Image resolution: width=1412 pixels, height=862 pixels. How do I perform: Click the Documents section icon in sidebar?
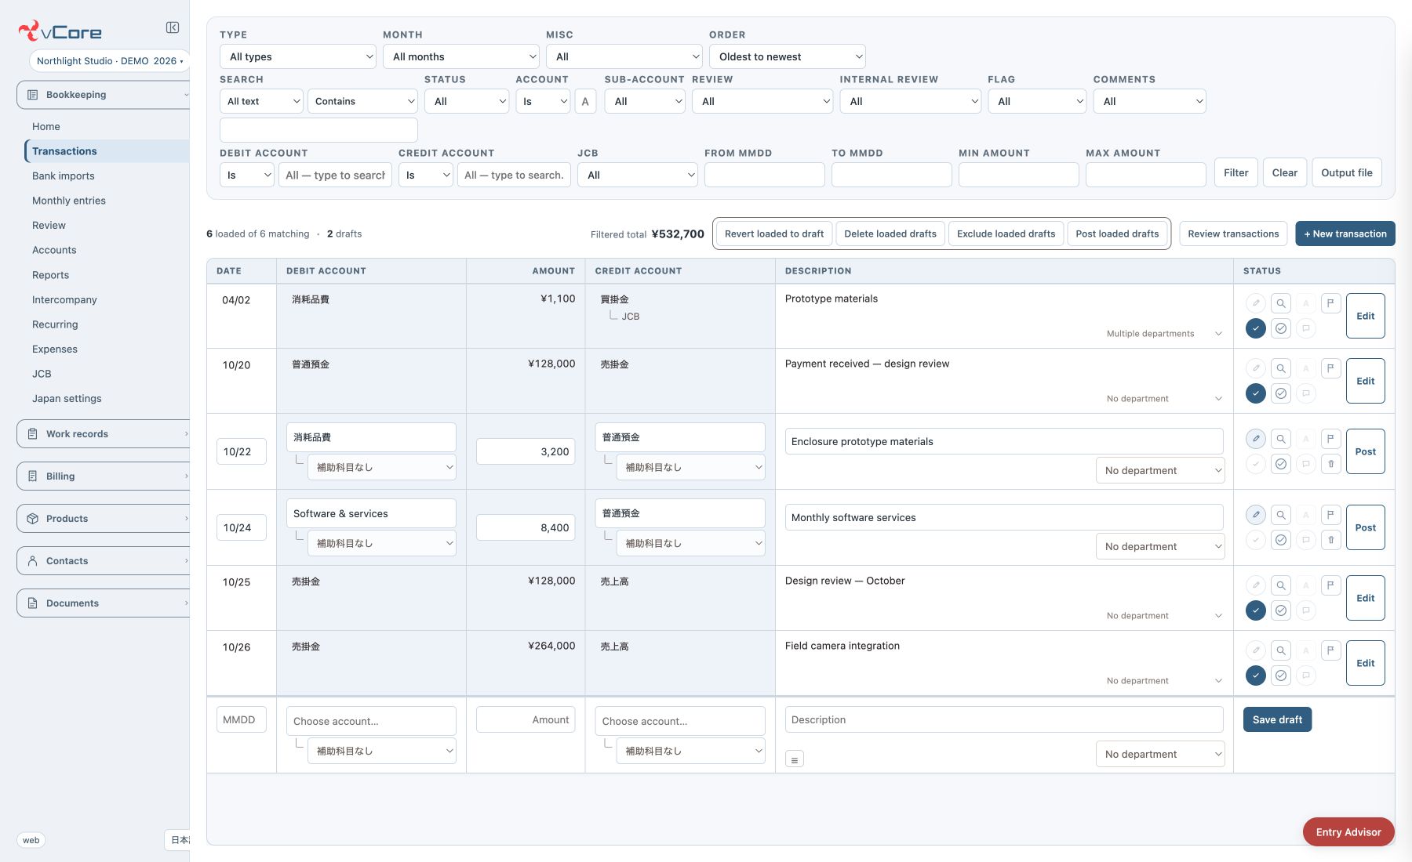33,603
